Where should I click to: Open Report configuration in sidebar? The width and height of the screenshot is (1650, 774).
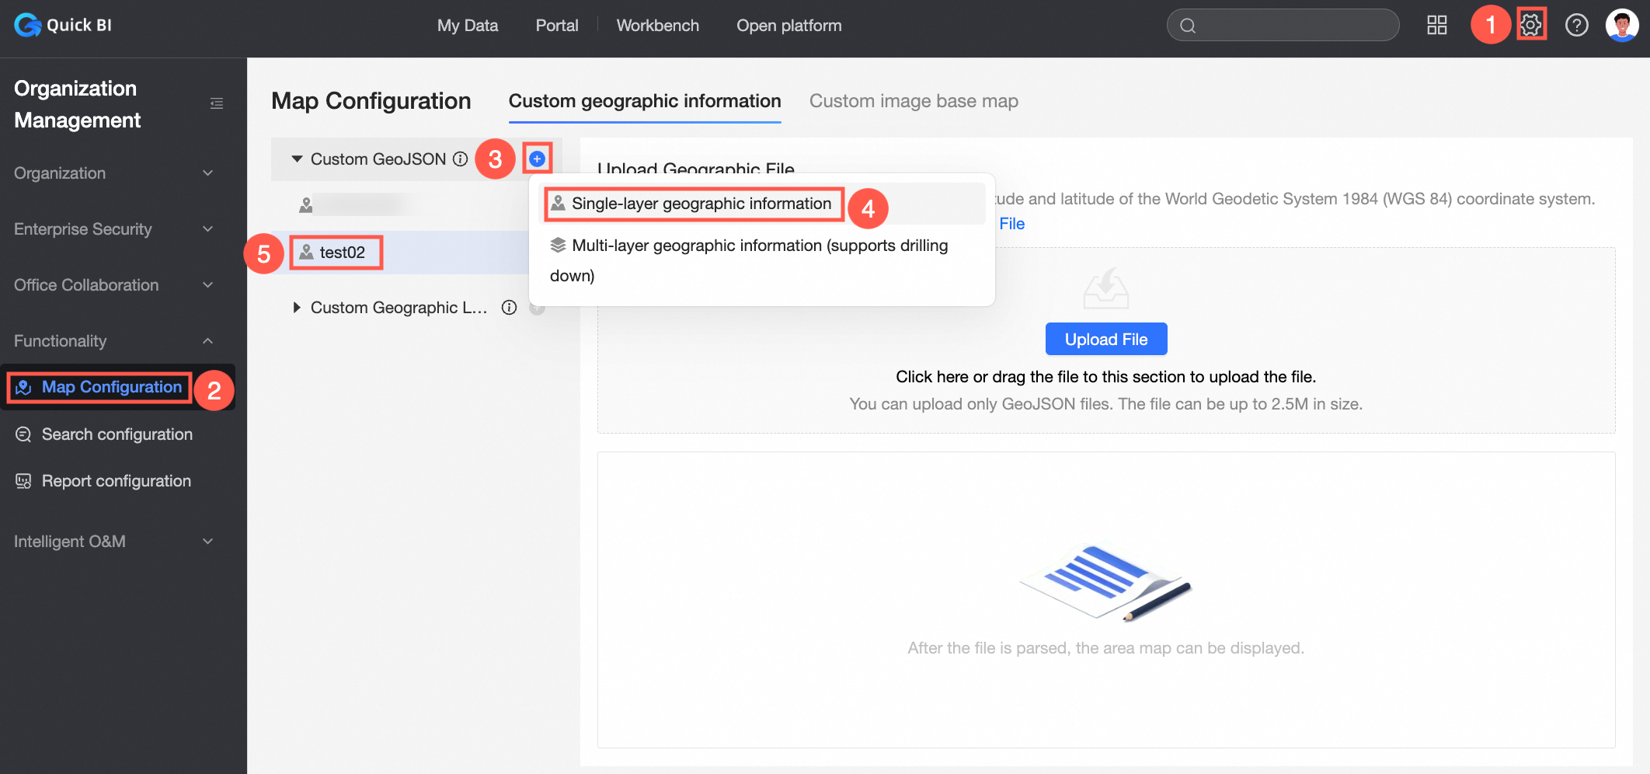pyautogui.click(x=117, y=481)
